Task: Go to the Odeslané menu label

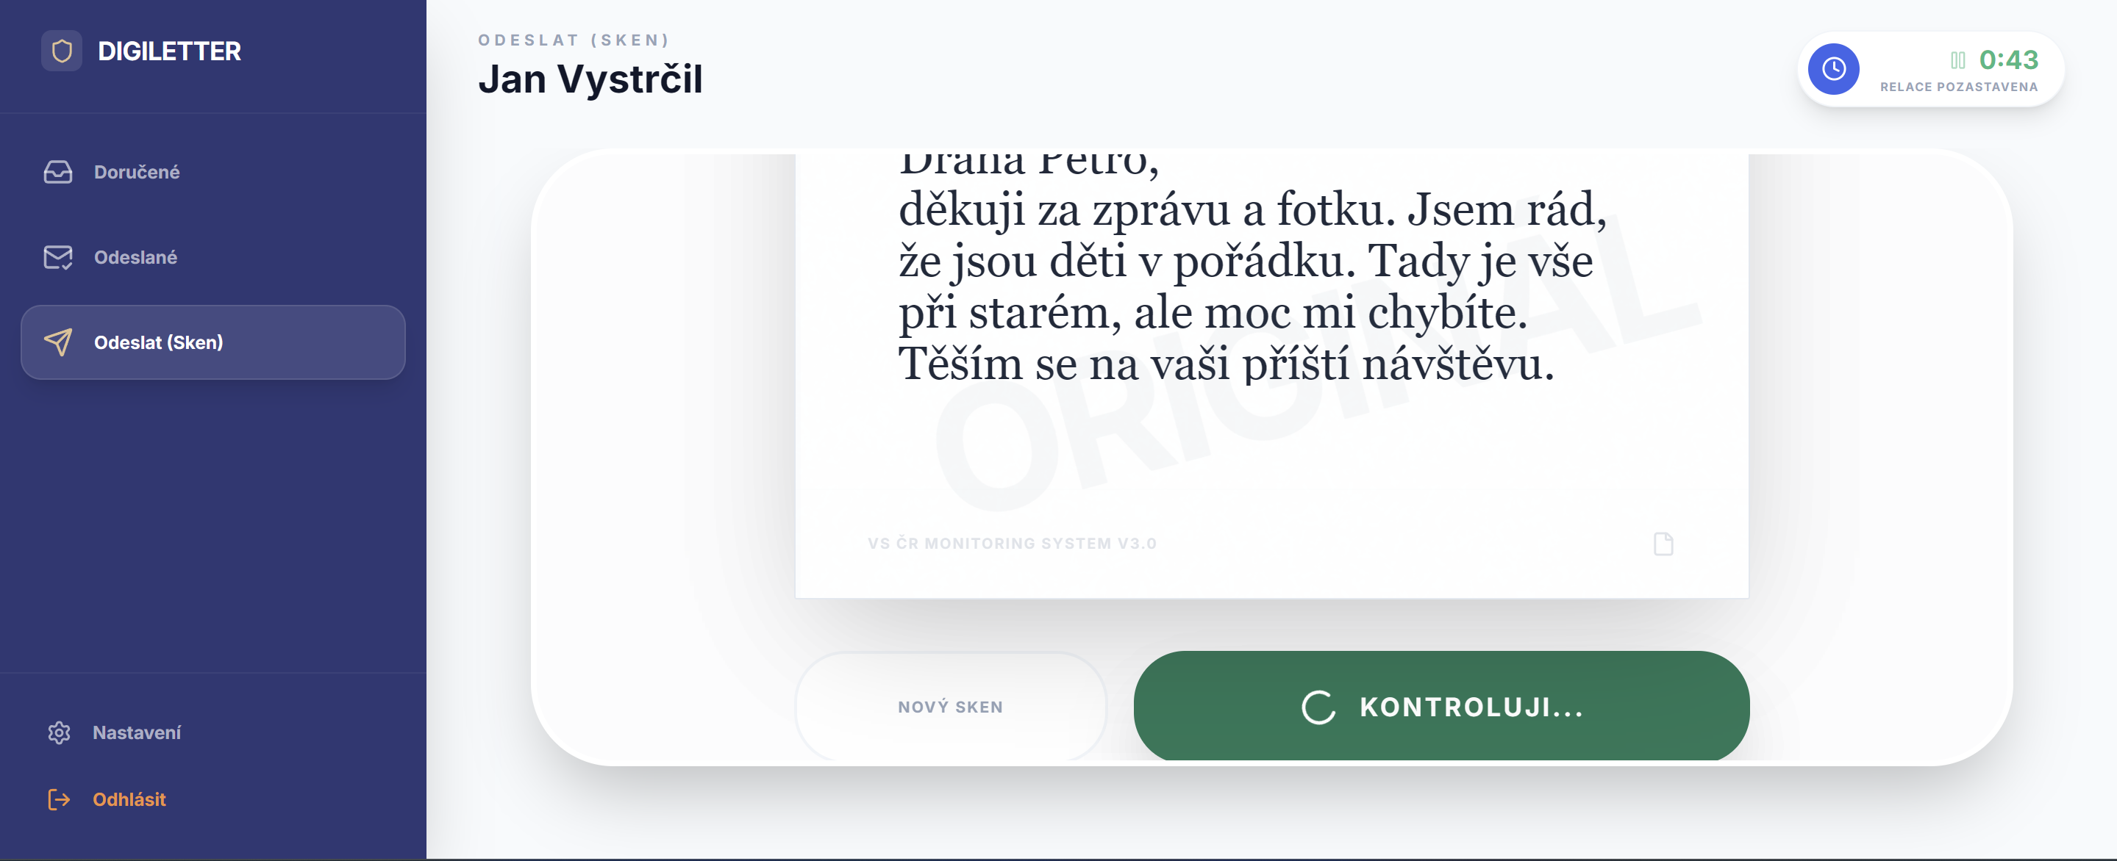Action: [135, 258]
